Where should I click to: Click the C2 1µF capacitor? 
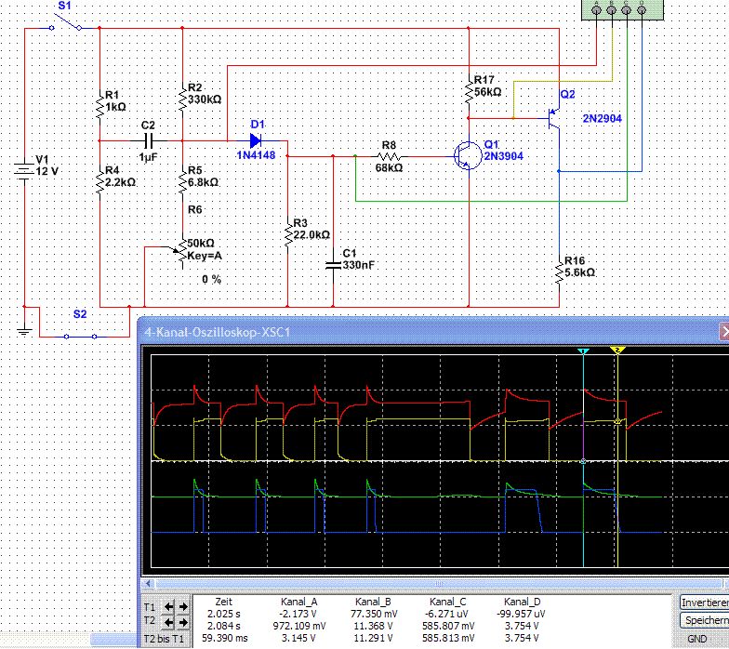click(x=147, y=140)
